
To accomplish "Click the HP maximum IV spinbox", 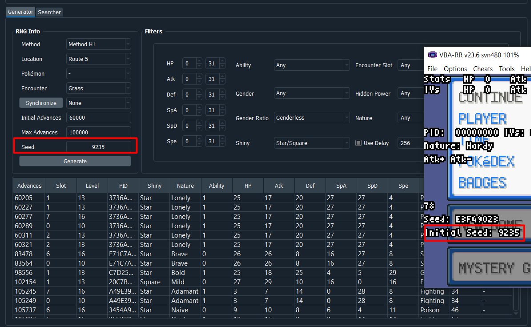I will tap(215, 63).
